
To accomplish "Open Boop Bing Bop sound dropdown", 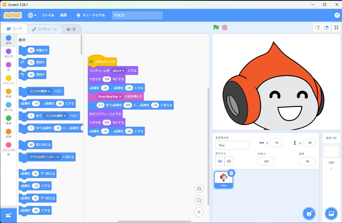I will (110, 96).
